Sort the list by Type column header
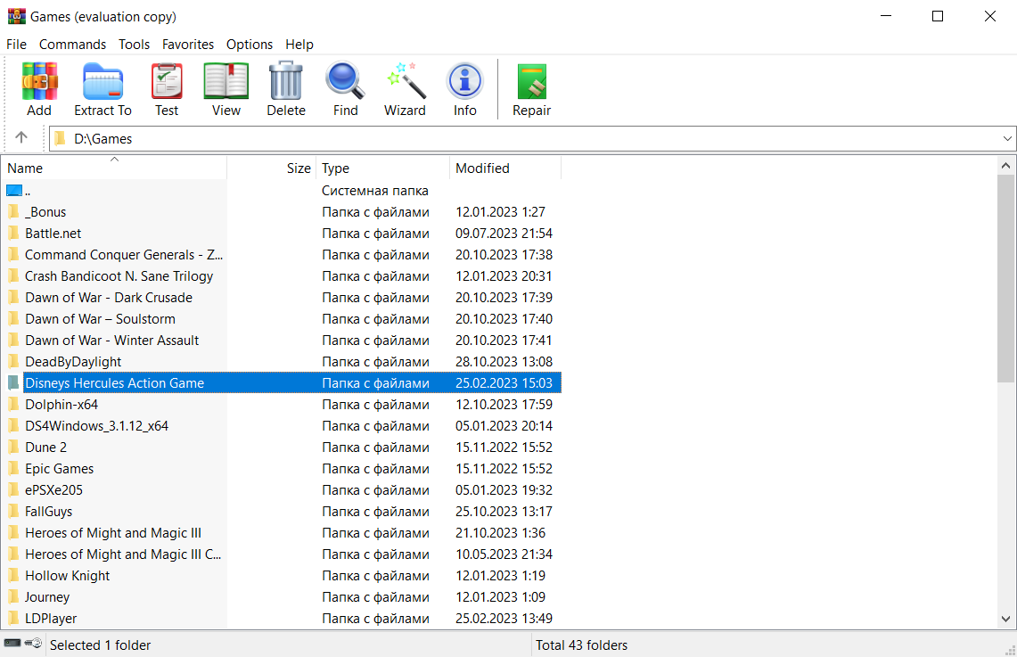Screen dimensions: 1017x657 point(382,168)
